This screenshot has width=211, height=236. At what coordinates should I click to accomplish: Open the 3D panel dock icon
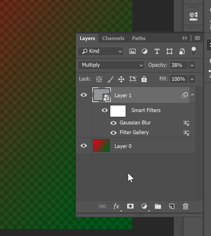[x=193, y=16]
